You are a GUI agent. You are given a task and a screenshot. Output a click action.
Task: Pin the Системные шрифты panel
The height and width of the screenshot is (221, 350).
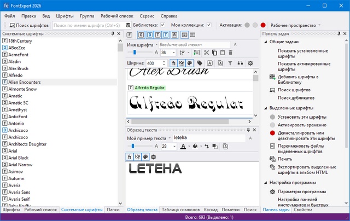coord(113,34)
